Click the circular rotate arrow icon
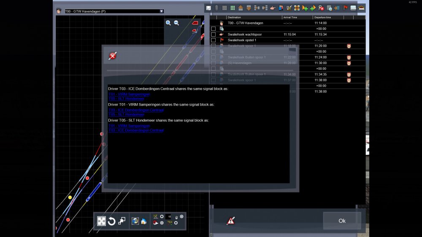422x237 pixels. coord(112,221)
